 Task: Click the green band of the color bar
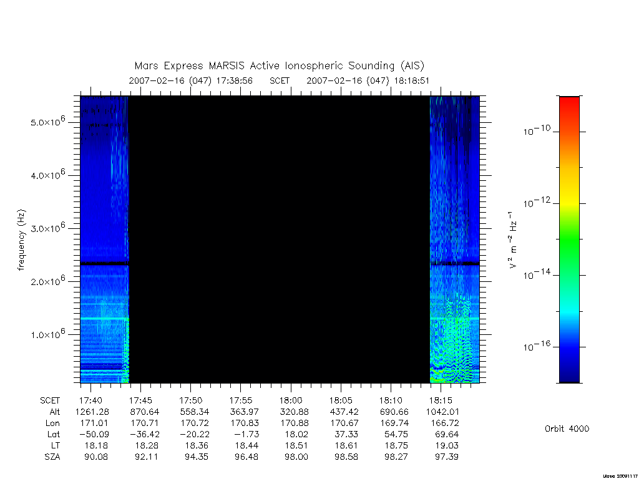click(569, 240)
